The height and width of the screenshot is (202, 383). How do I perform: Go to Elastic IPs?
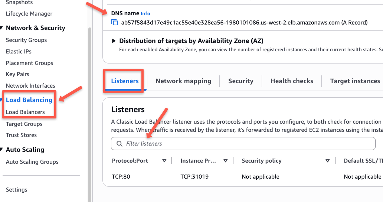19,52
